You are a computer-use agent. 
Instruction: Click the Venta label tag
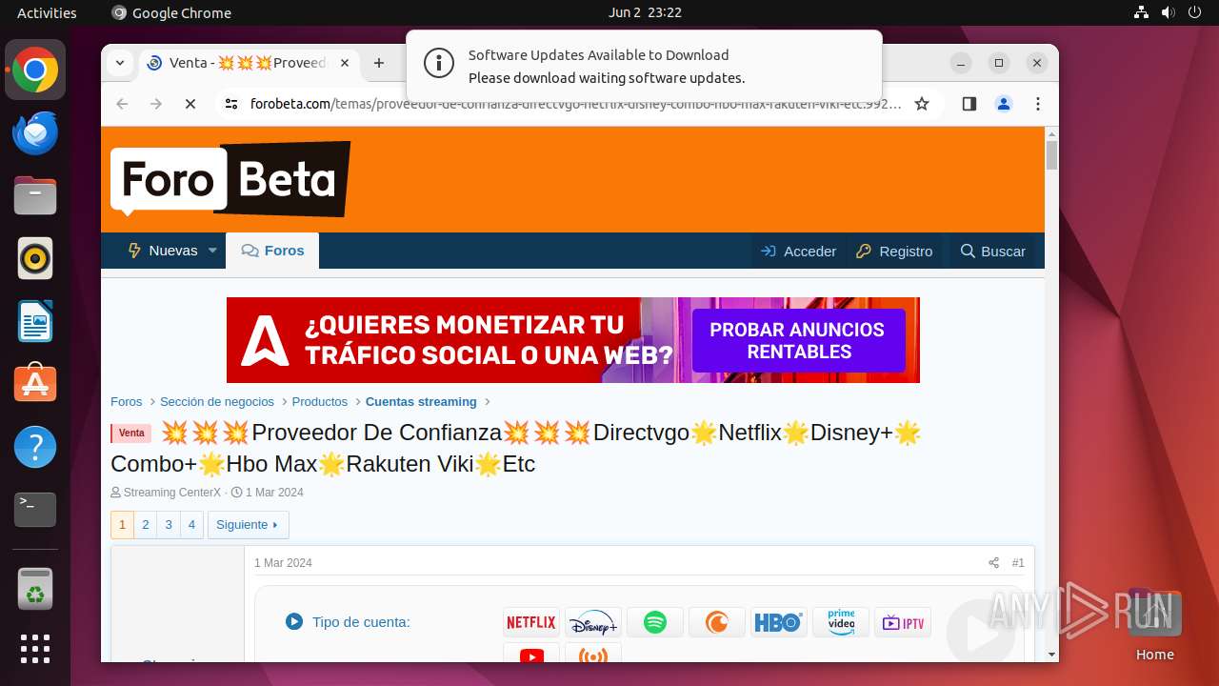point(131,434)
